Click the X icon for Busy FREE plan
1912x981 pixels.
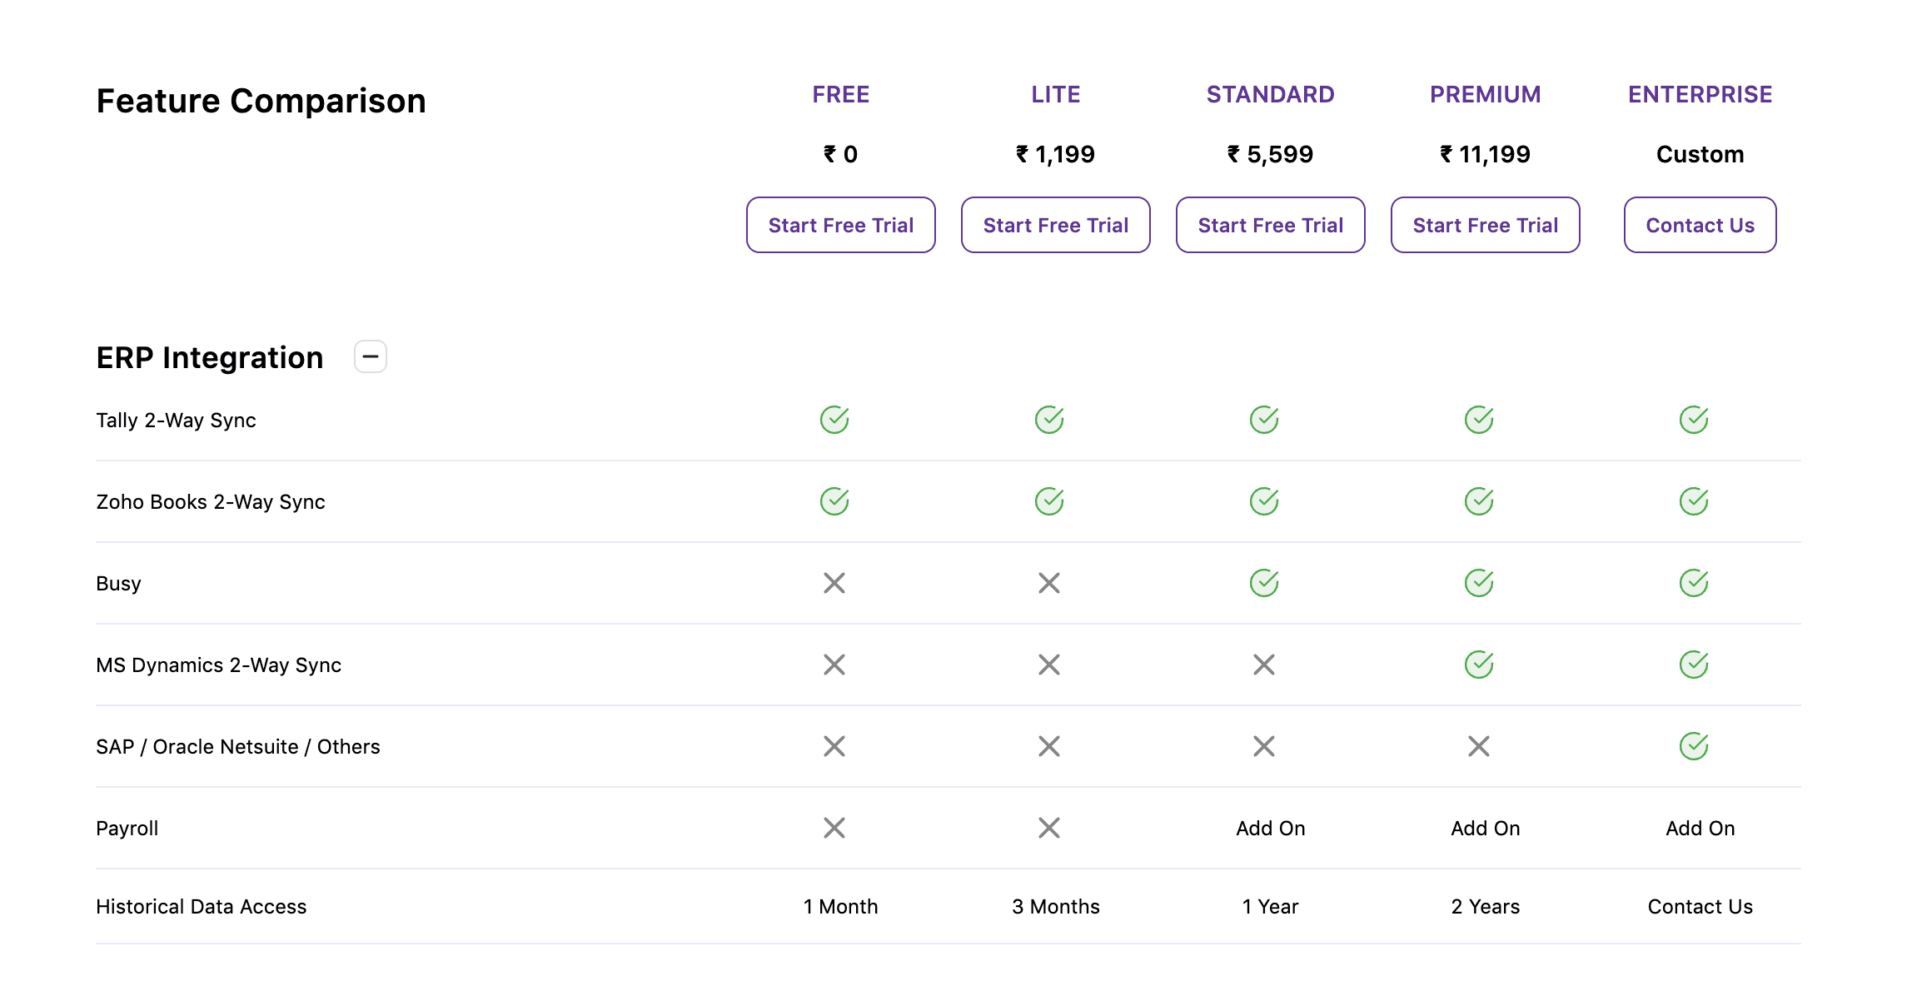(x=834, y=582)
